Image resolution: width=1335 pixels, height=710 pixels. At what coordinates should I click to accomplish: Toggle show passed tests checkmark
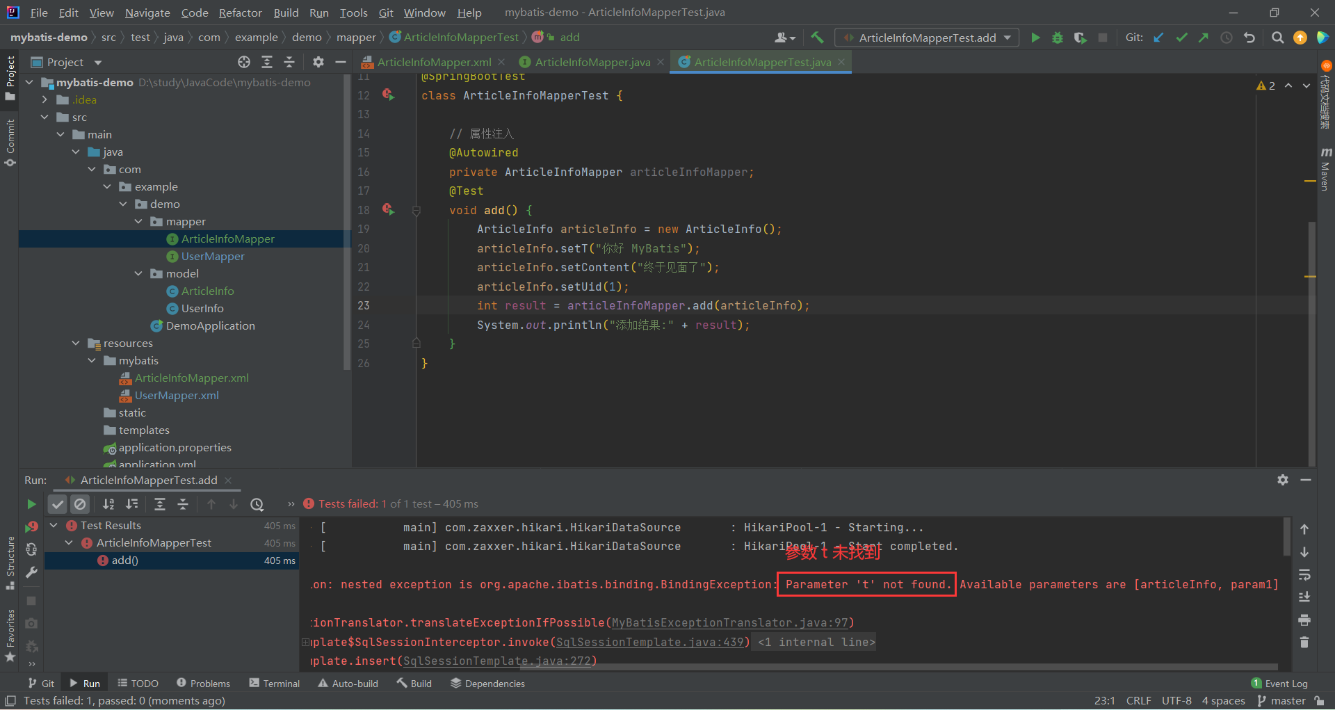pyautogui.click(x=58, y=504)
